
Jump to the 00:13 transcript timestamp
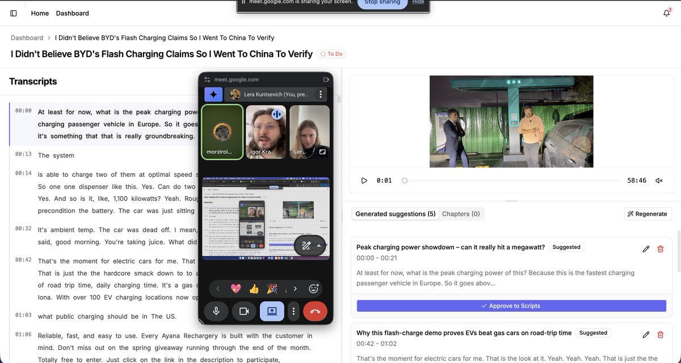(x=23, y=154)
